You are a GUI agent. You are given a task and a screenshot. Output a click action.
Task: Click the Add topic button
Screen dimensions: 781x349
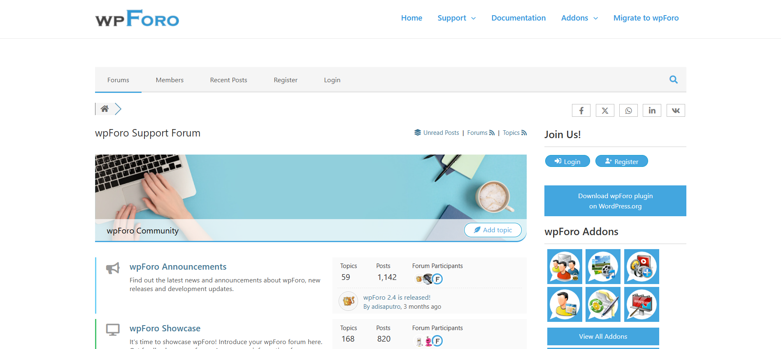(x=493, y=230)
